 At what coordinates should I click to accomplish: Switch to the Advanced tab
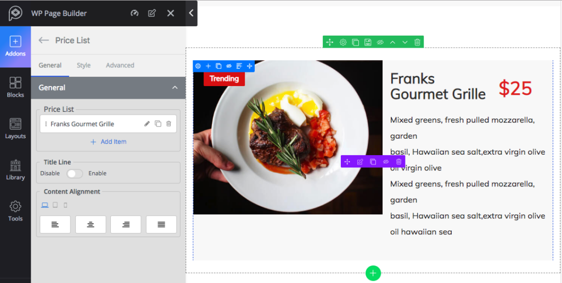(120, 65)
